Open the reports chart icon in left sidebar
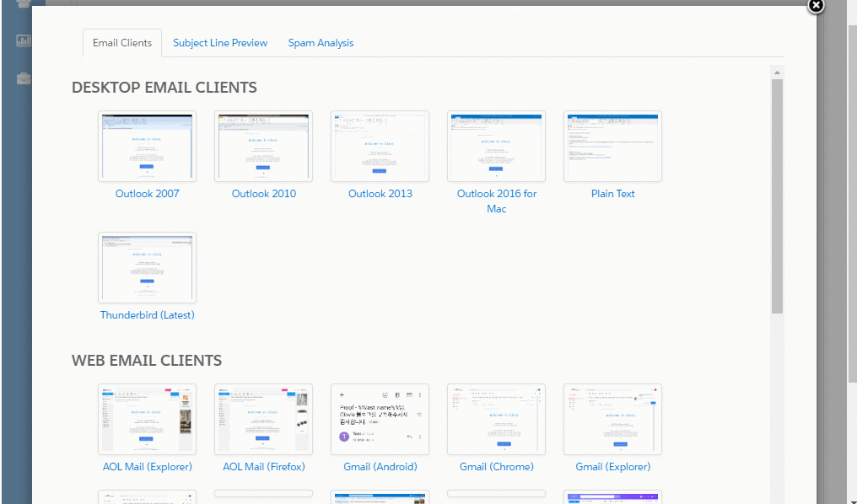The height and width of the screenshot is (504, 857). tap(24, 40)
